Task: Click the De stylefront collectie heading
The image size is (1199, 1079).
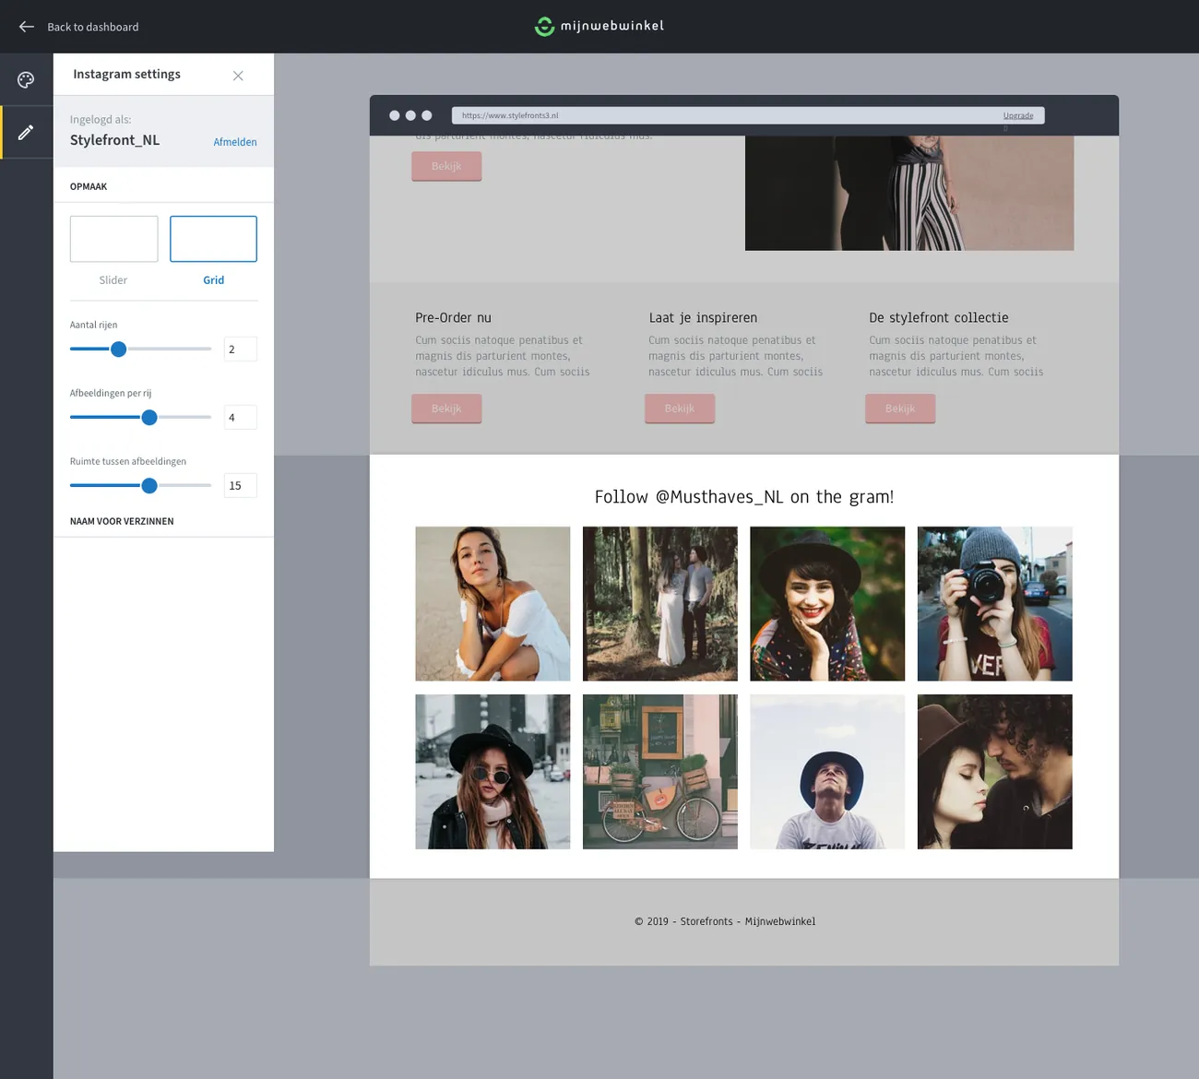Action: pos(939,317)
